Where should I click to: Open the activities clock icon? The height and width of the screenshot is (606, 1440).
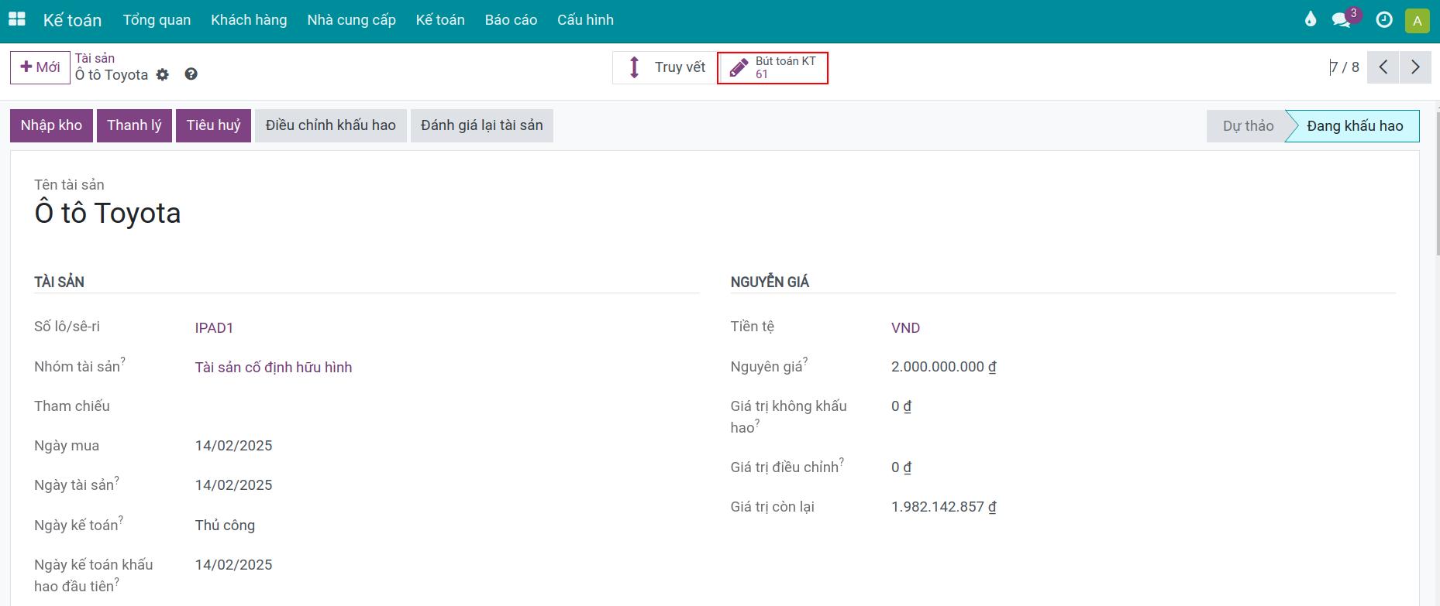[x=1384, y=20]
